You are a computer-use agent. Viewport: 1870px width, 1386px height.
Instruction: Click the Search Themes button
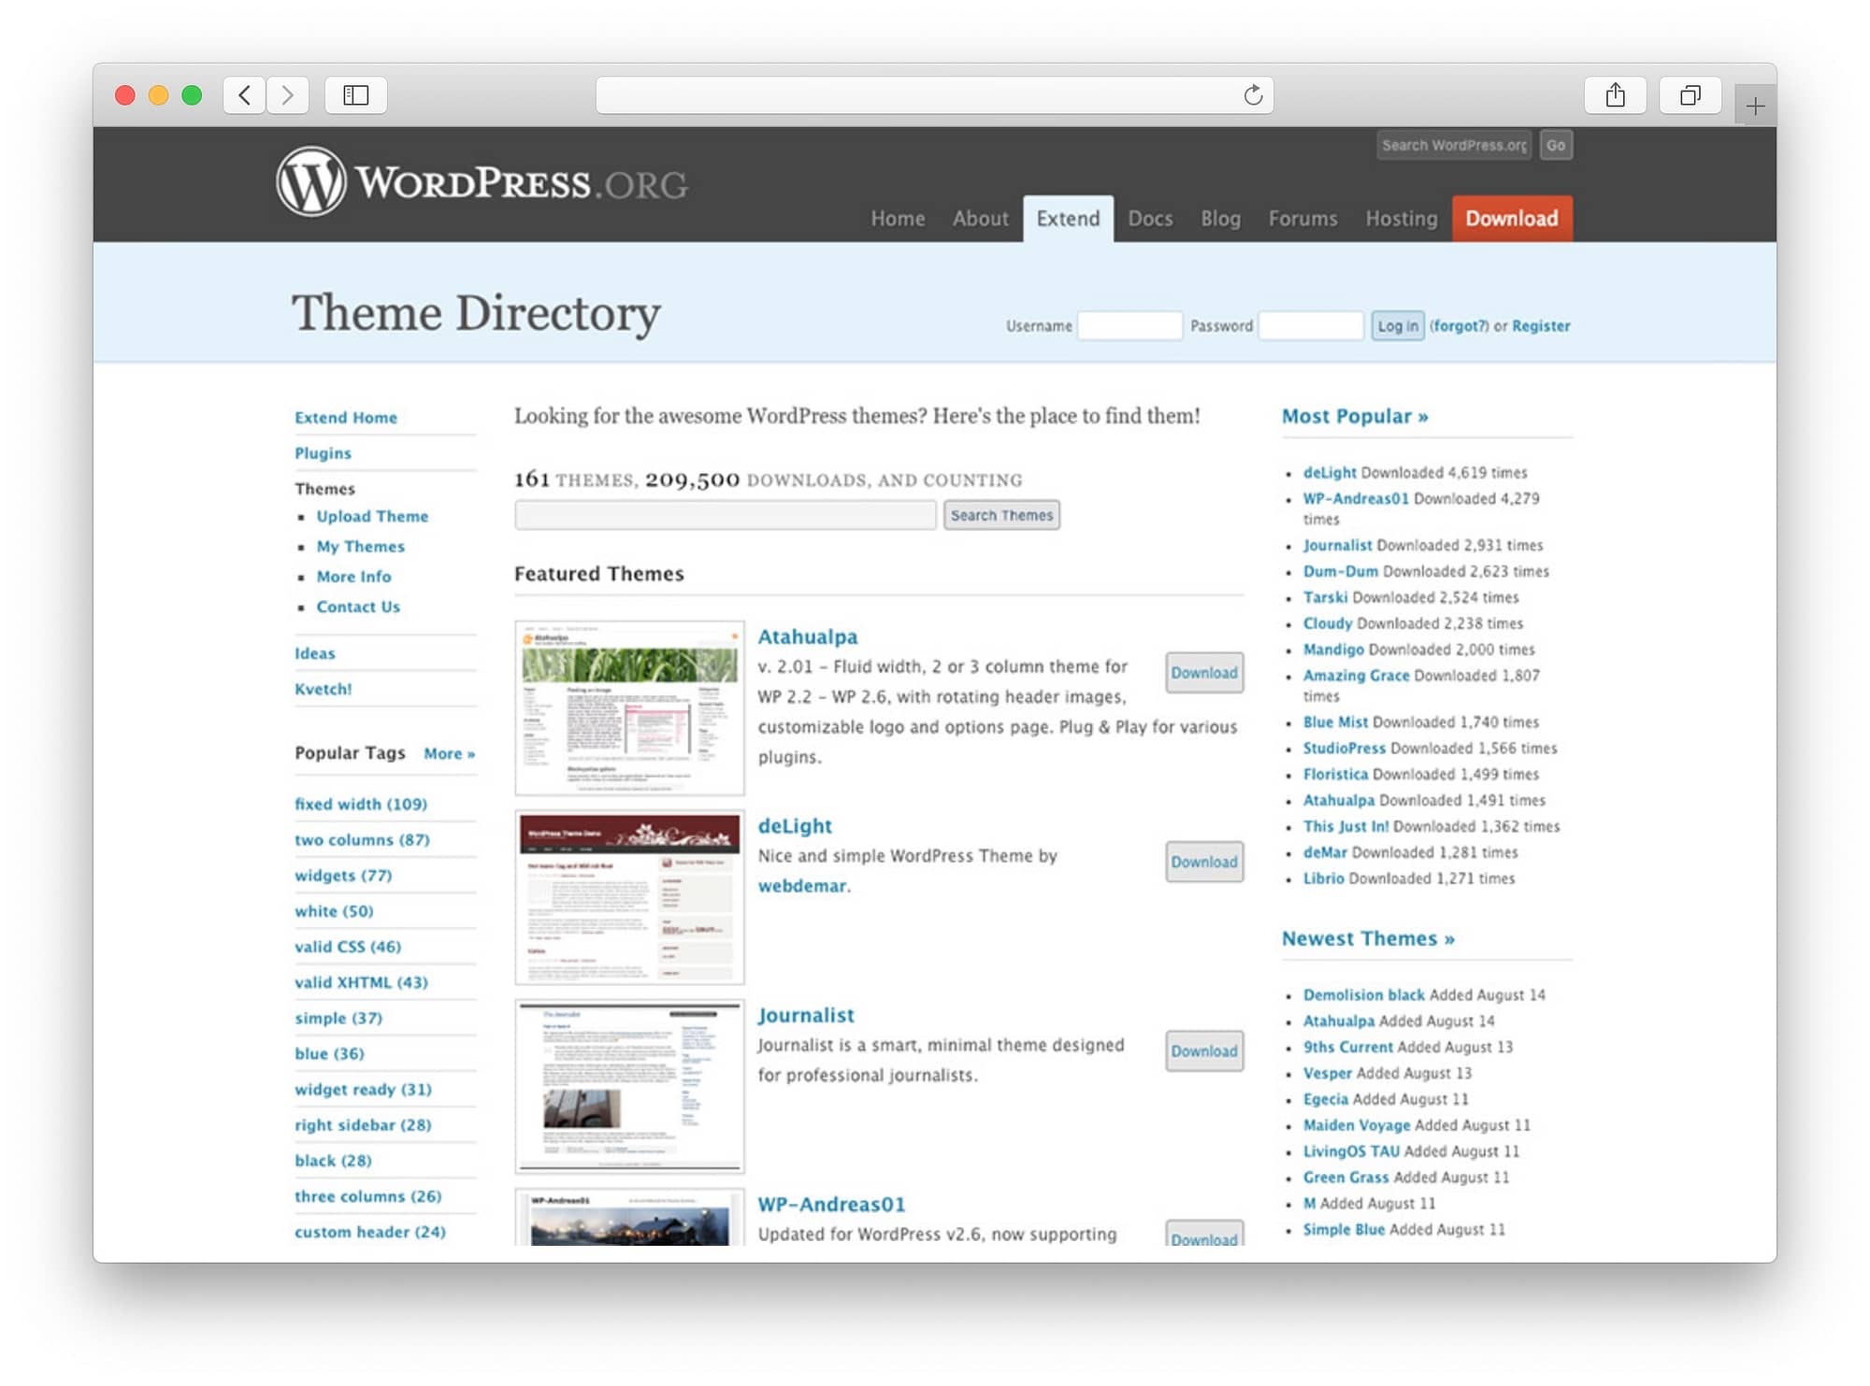(x=1001, y=515)
